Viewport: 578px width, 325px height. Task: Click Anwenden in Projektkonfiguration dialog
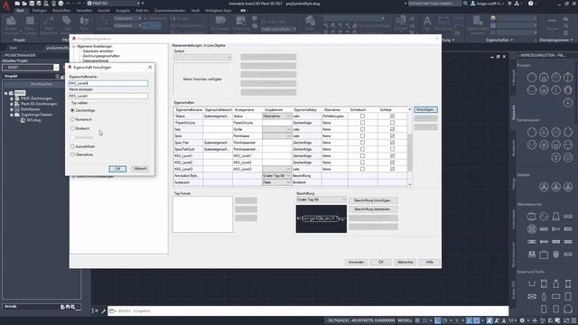[356, 262]
